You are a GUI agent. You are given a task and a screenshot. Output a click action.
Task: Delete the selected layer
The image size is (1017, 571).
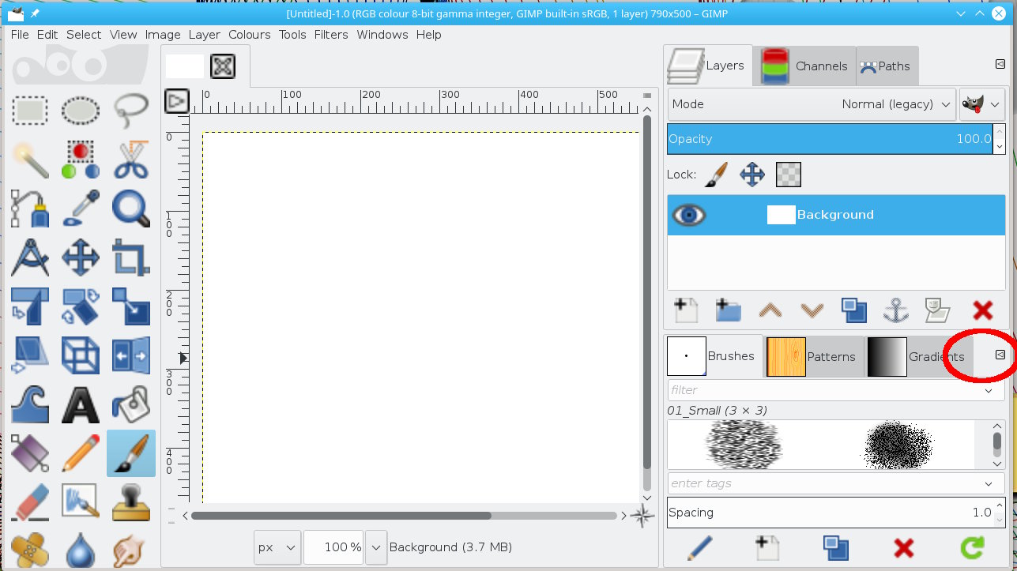pos(982,310)
